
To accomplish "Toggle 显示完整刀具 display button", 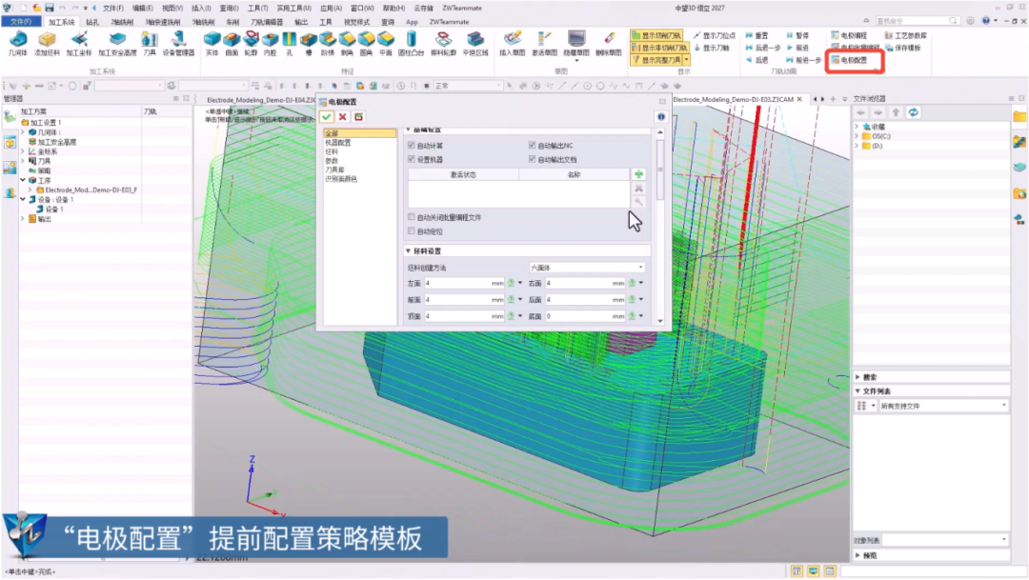I will pos(656,60).
